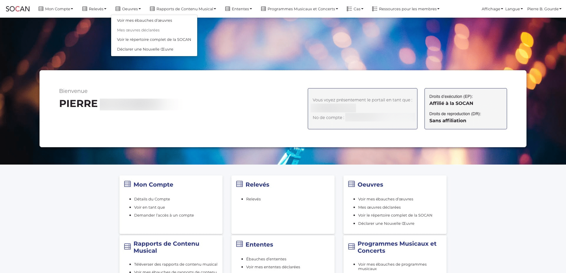The height and width of the screenshot is (273, 566).
Task: Open Voir mes ententes déclarées link
Action: click(273, 267)
